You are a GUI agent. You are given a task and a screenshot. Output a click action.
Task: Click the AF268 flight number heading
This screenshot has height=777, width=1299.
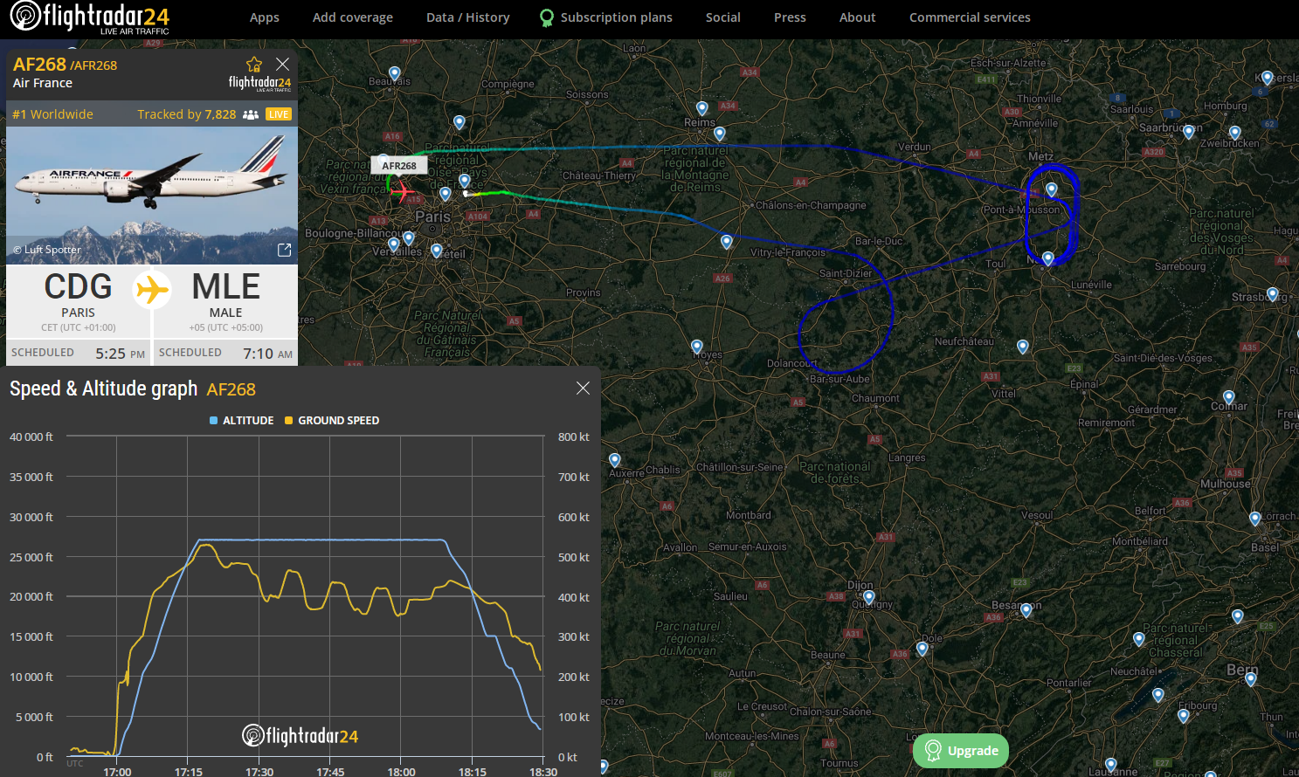39,65
